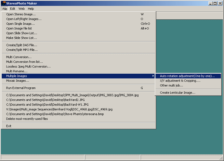The width and height of the screenshot is (224, 161).
Task: Select Run External Program
Action: tap(78, 88)
